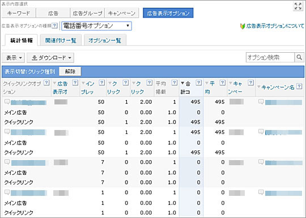Click help icon on インプレッ column

(101, 83)
